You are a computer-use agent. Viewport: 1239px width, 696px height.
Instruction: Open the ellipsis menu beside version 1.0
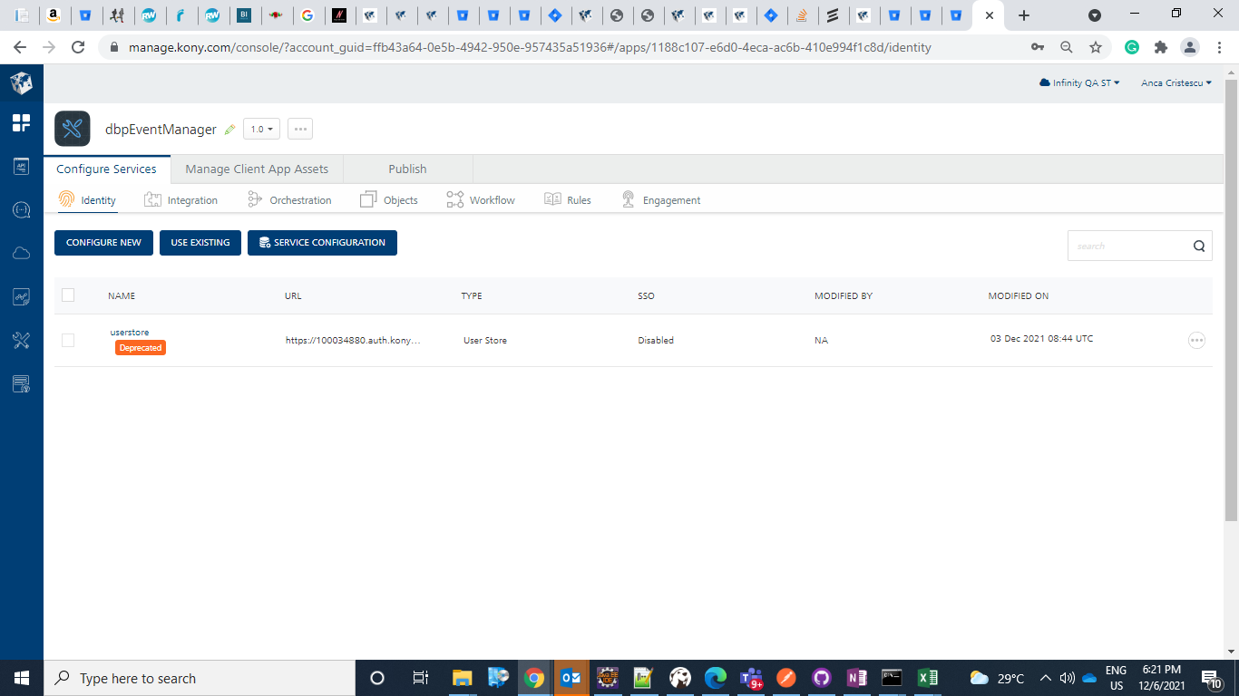click(300, 129)
